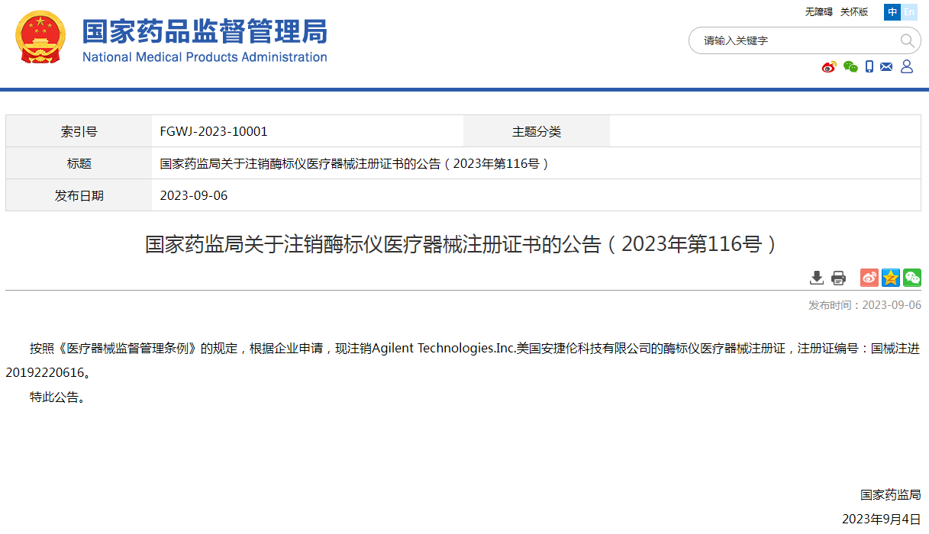Share article to QQ Zone star icon
The image size is (929, 534).
click(x=891, y=278)
